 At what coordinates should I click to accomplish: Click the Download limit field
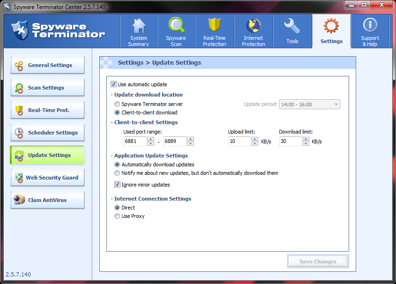pyautogui.click(x=291, y=141)
